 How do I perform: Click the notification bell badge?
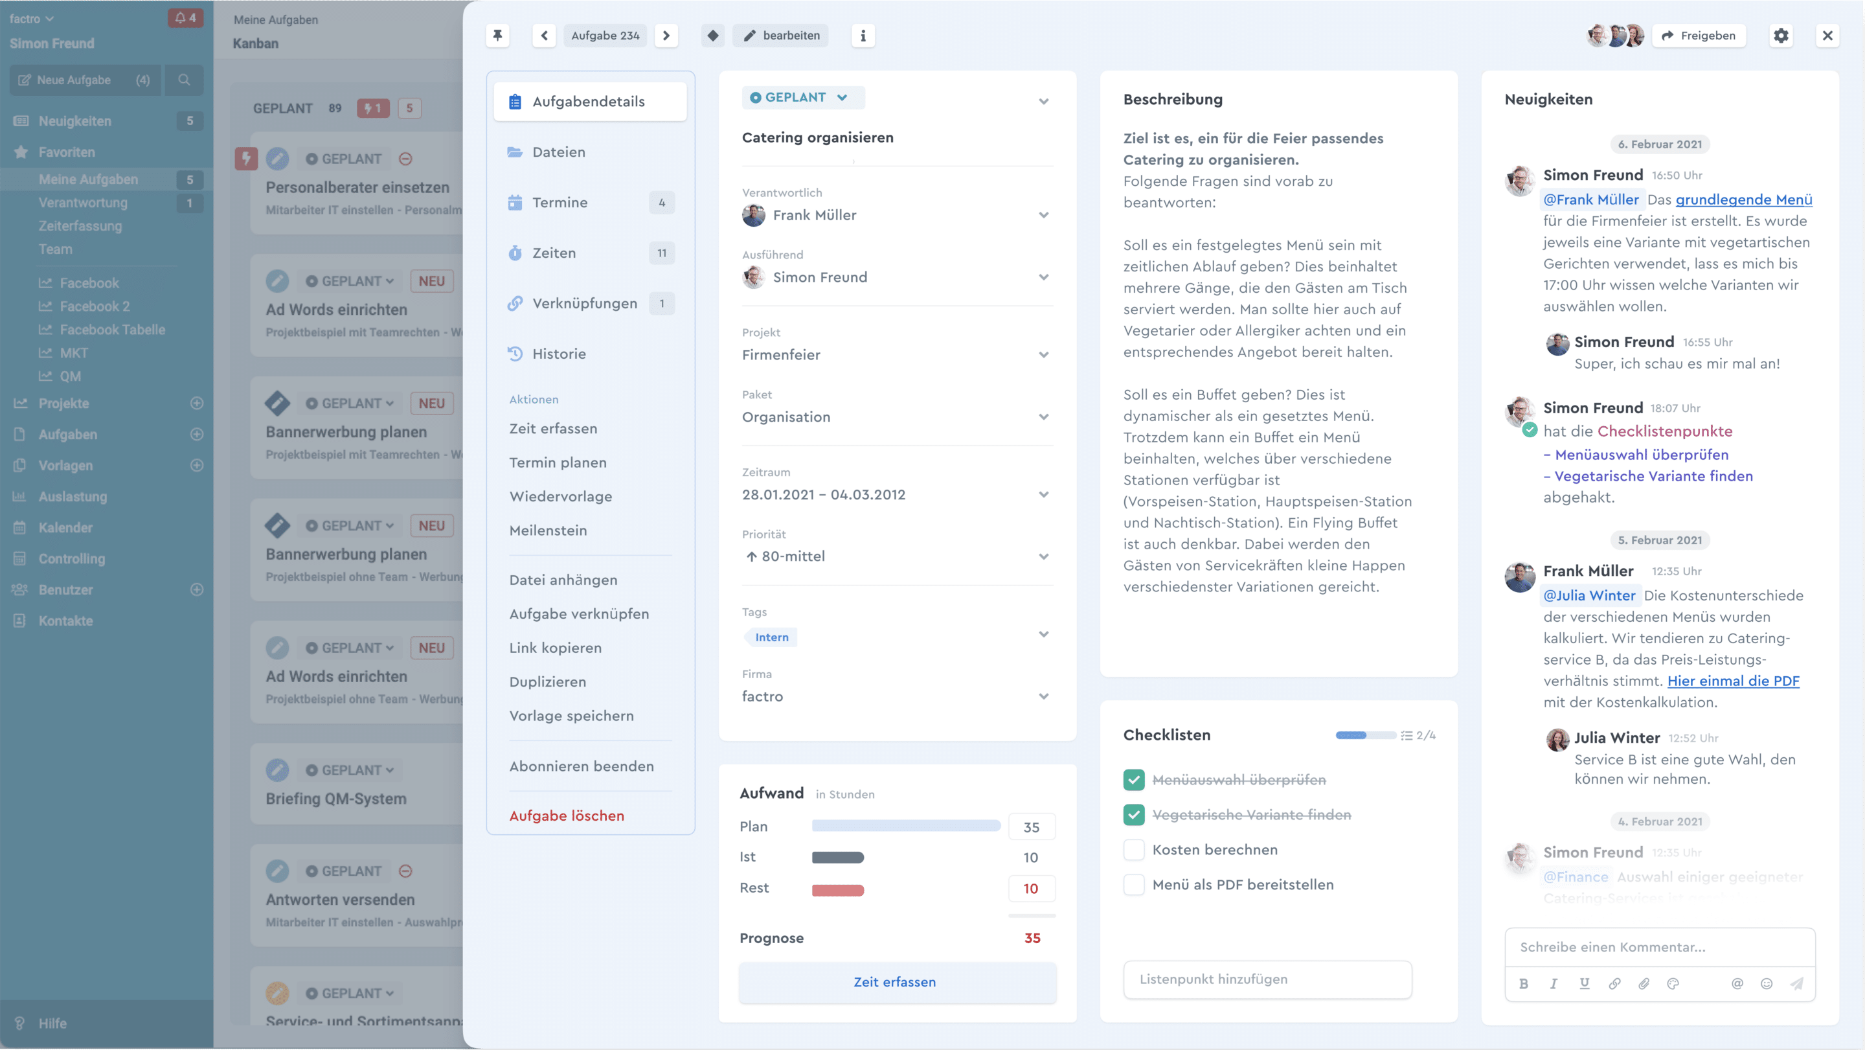point(185,18)
